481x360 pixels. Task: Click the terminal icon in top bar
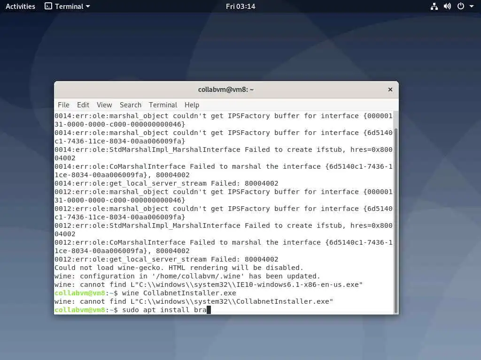click(x=48, y=6)
